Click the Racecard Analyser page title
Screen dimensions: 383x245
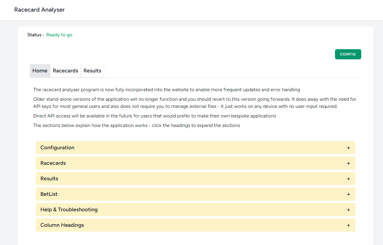(39, 10)
